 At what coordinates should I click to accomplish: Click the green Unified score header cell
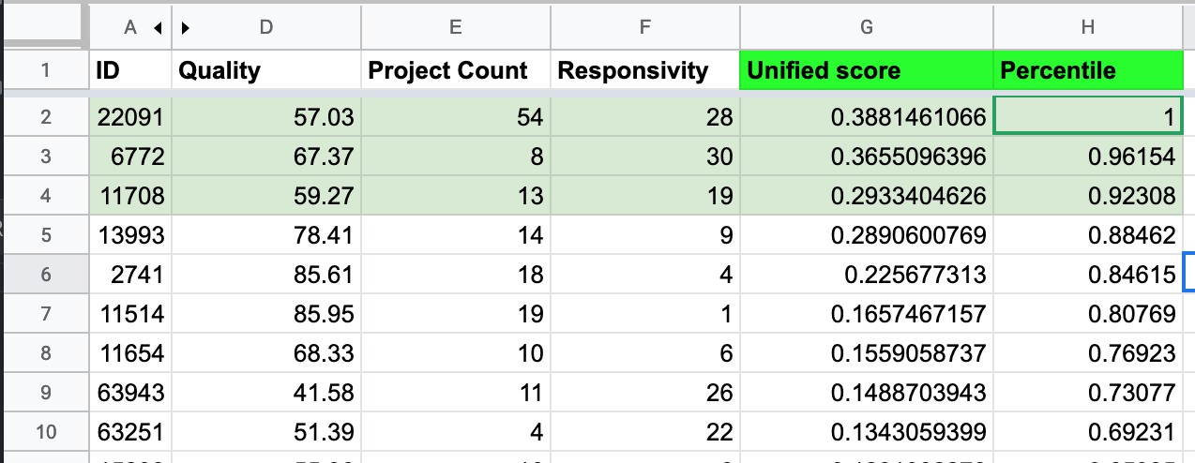coord(866,70)
